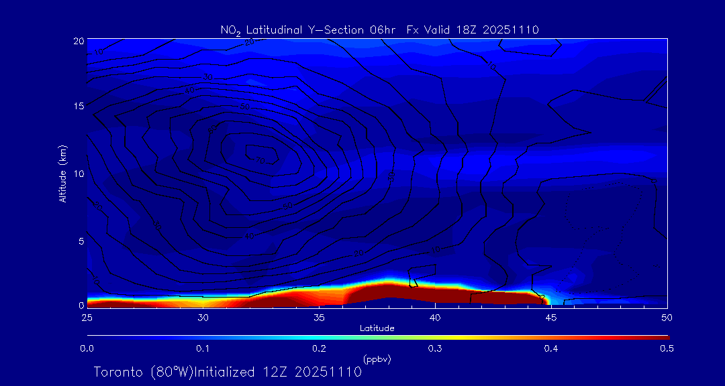Viewport: 725px width, 386px height.
Task: Pick the 0.0 colorbar scale value
Action: (x=87, y=349)
